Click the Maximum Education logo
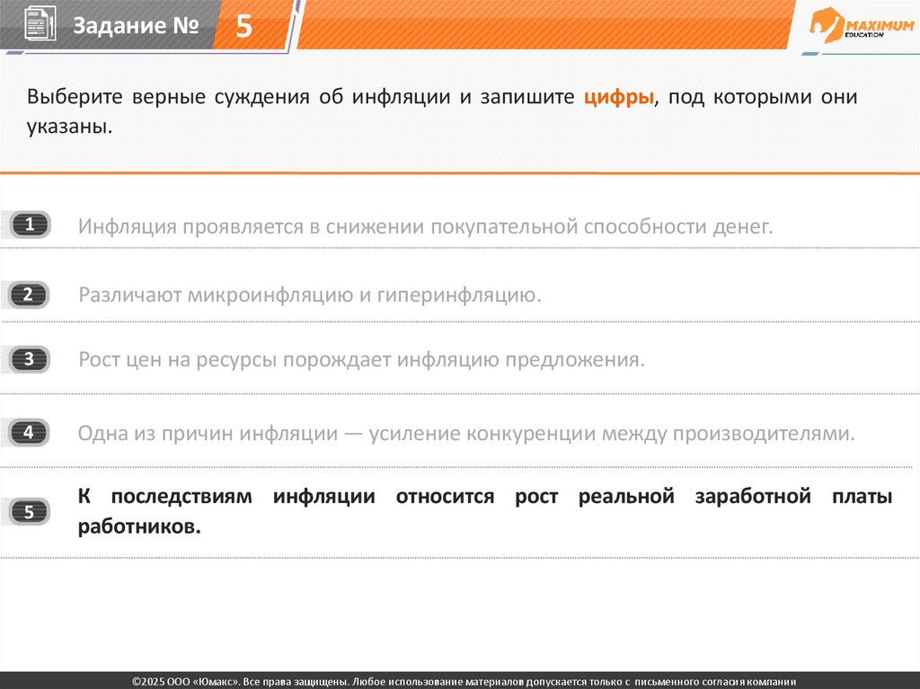920x689 pixels. coord(862,24)
